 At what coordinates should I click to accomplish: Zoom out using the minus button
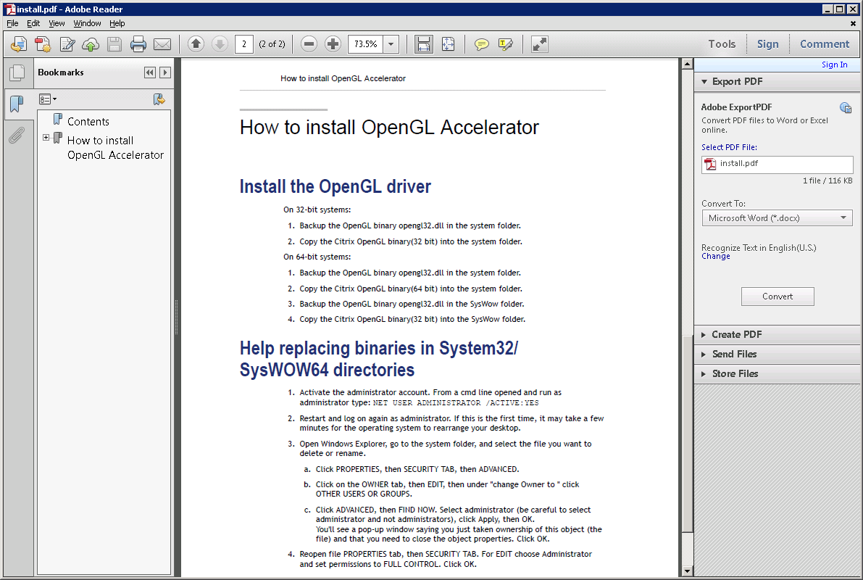point(309,44)
